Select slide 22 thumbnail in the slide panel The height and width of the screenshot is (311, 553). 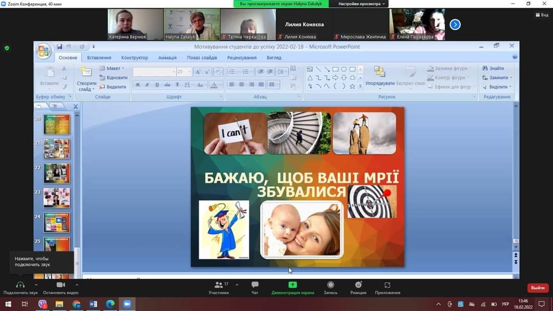tap(56, 173)
